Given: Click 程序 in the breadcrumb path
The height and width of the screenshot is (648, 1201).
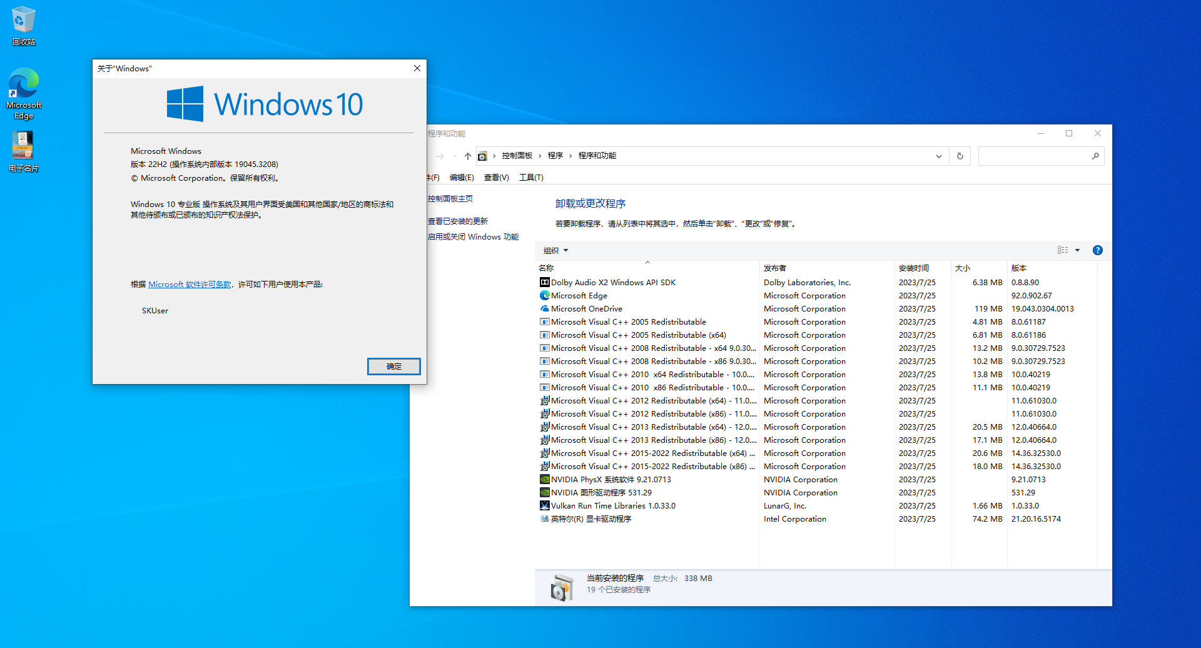Looking at the screenshot, I should [555, 156].
